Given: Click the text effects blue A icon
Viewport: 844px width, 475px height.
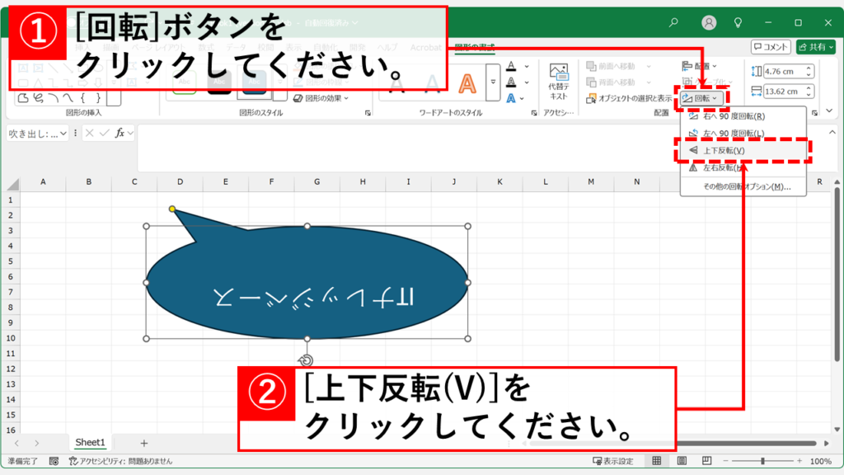Looking at the screenshot, I should pyautogui.click(x=511, y=99).
